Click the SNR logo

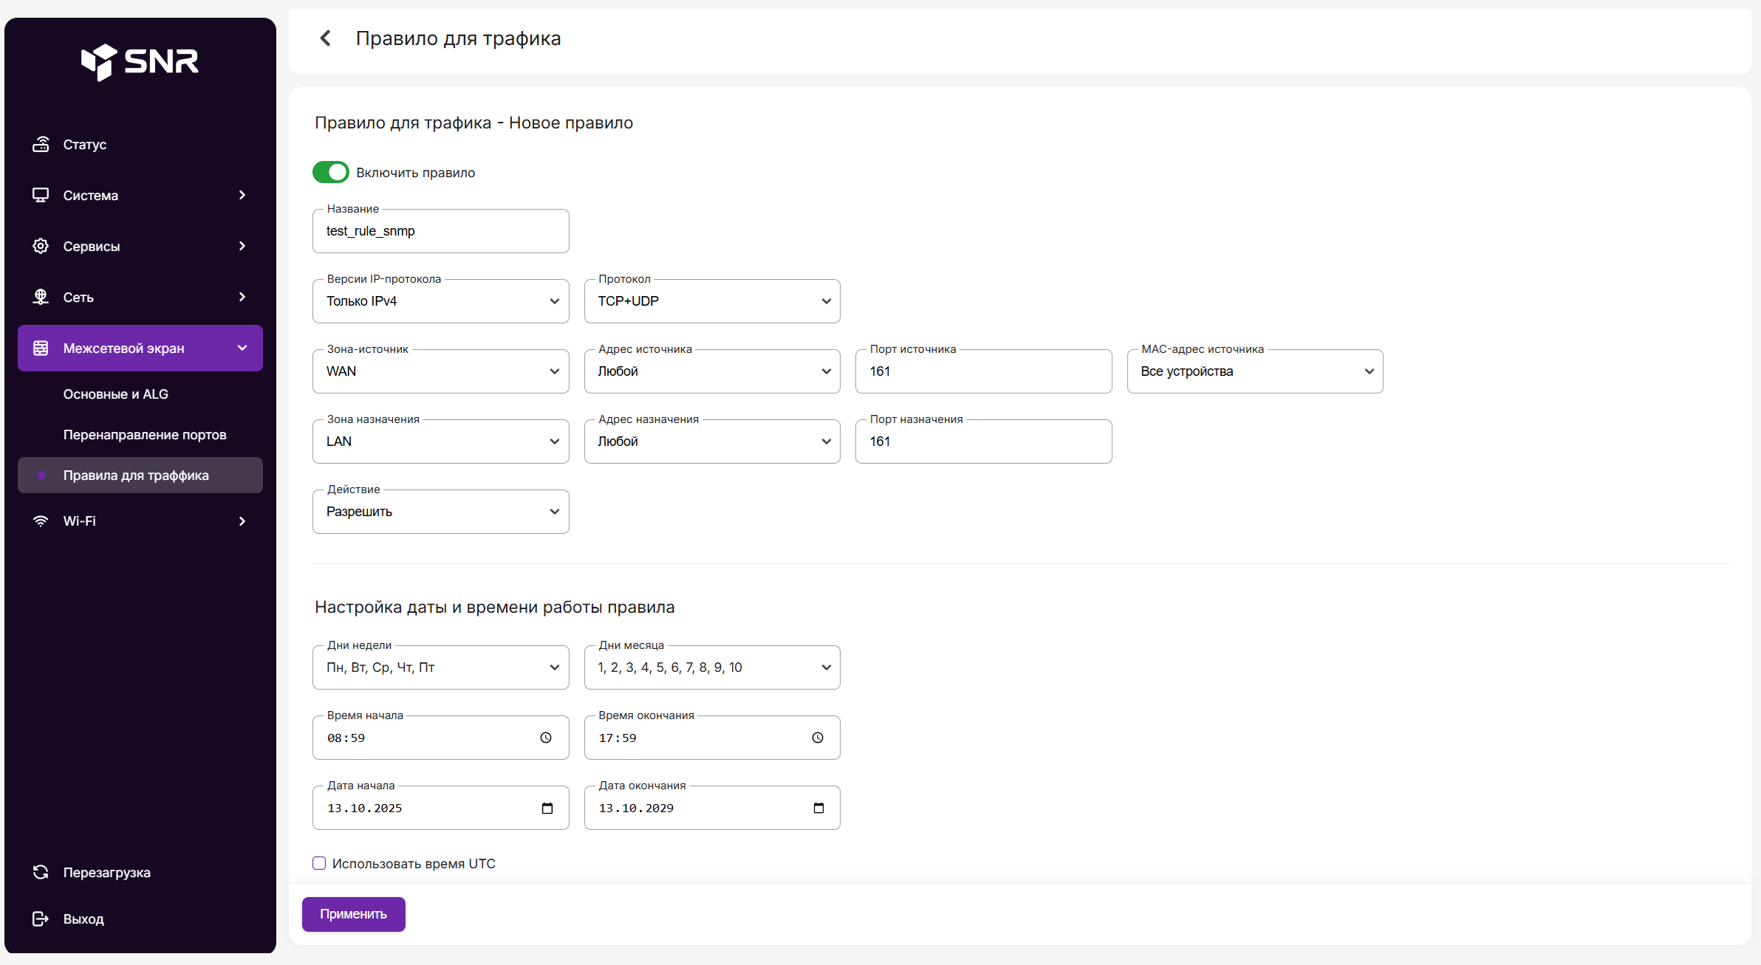140,62
